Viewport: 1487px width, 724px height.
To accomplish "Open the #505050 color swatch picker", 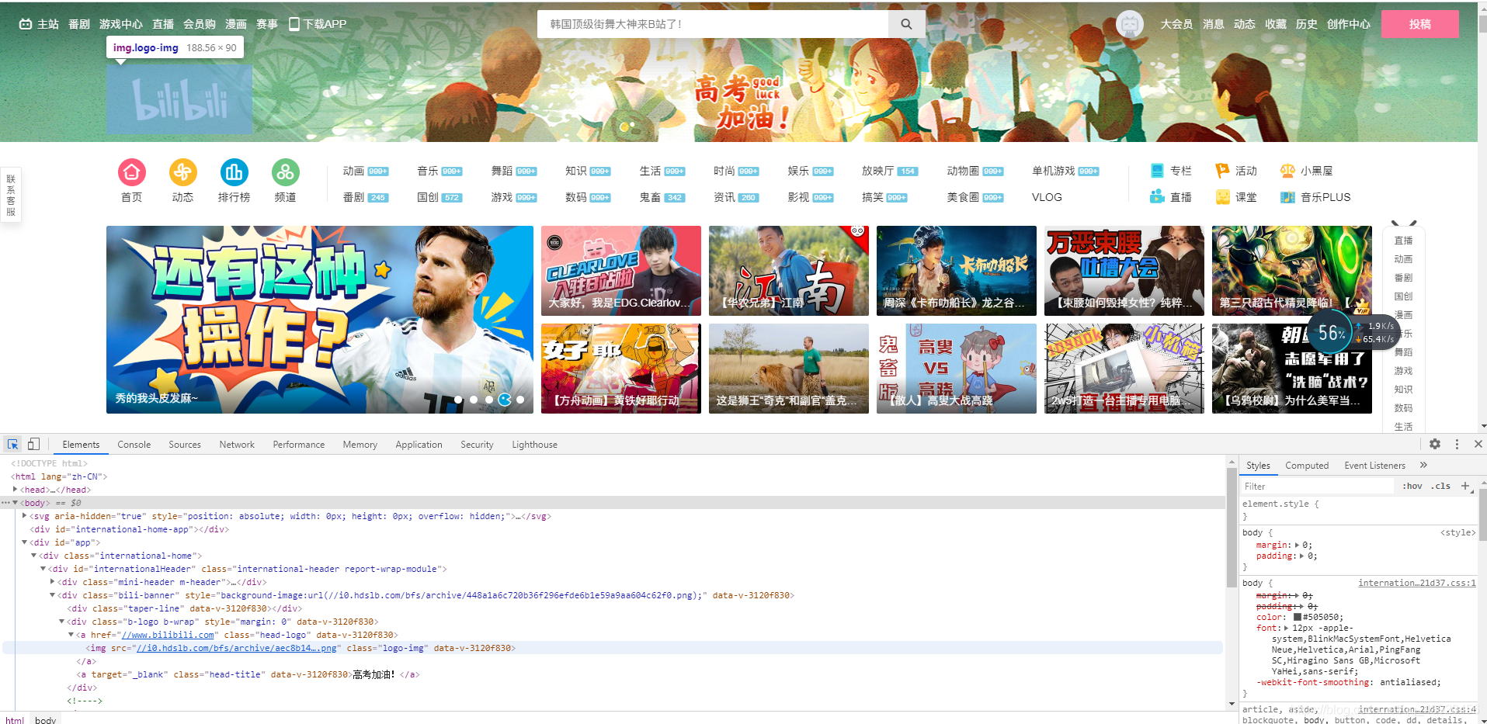I will coord(1298,618).
